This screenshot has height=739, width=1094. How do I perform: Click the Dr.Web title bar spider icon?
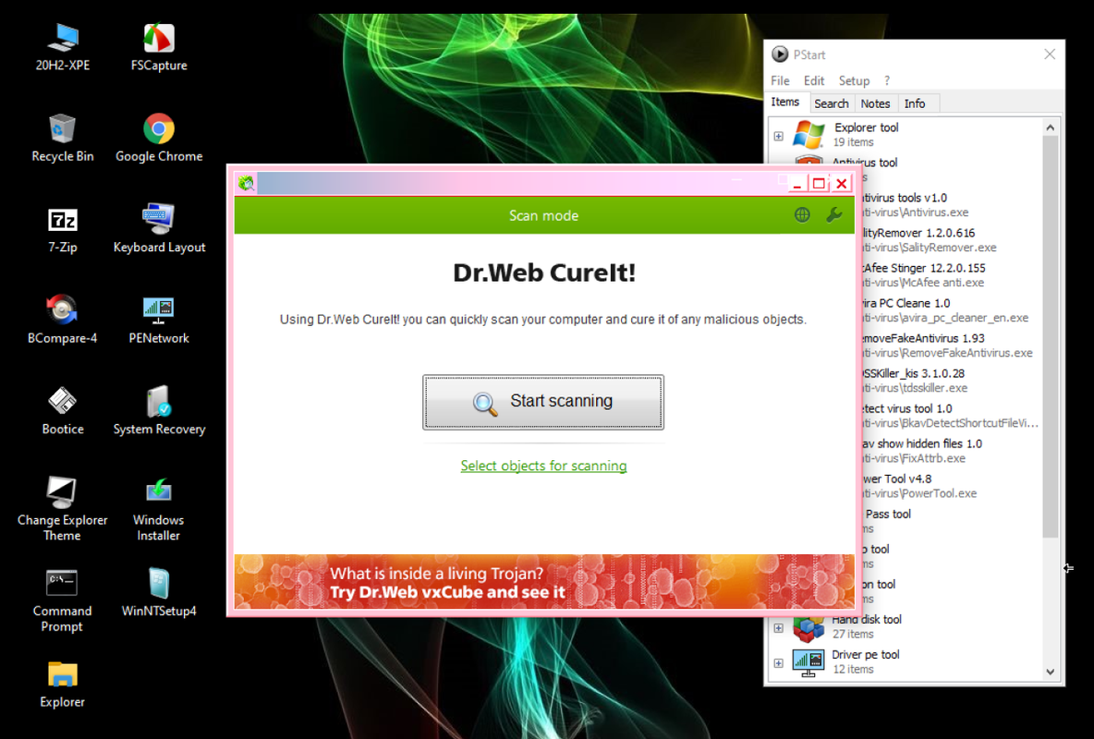coord(246,184)
